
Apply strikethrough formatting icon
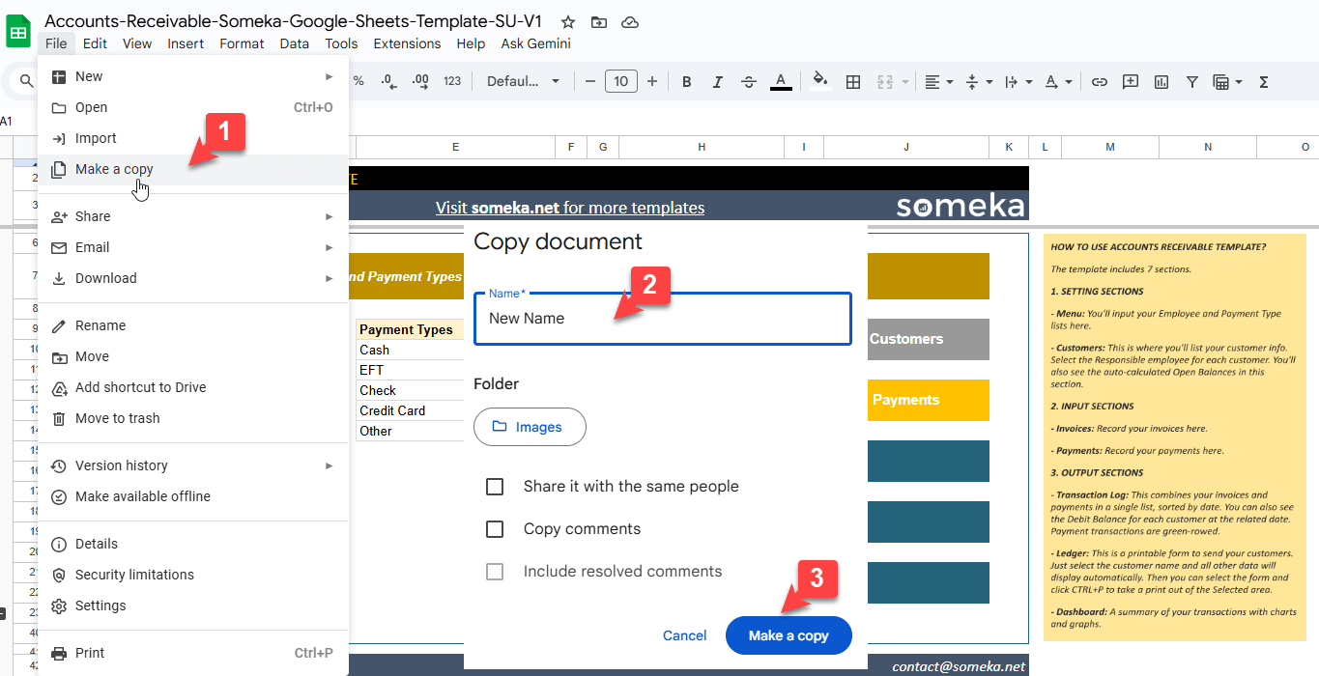pos(749,81)
